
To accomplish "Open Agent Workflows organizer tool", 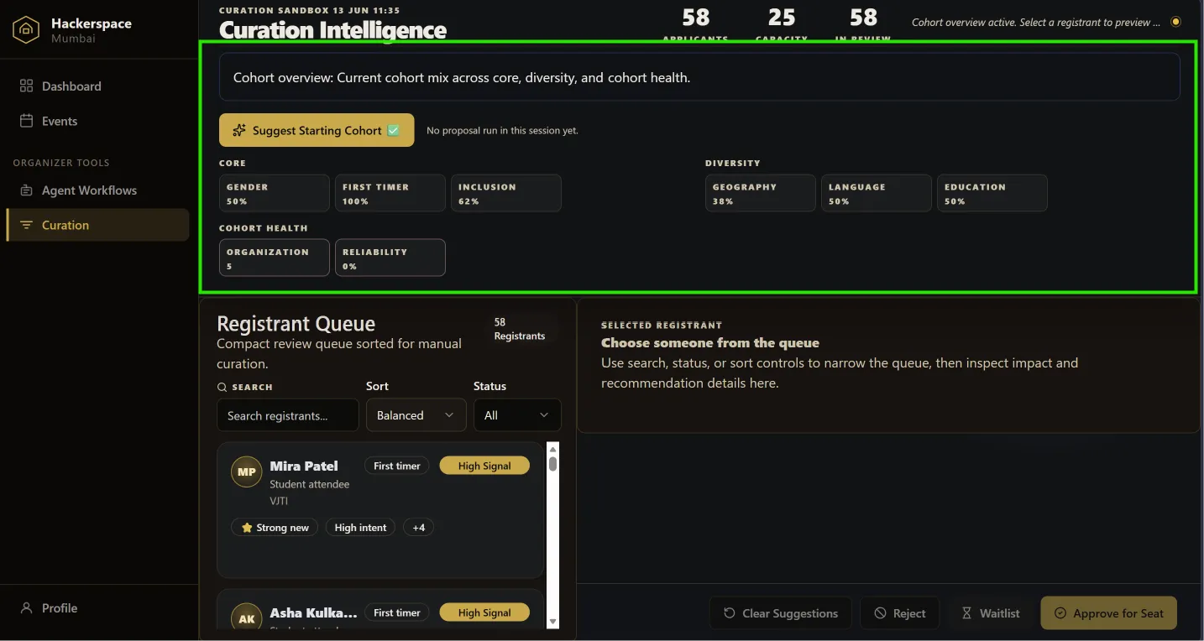I will pos(97,190).
